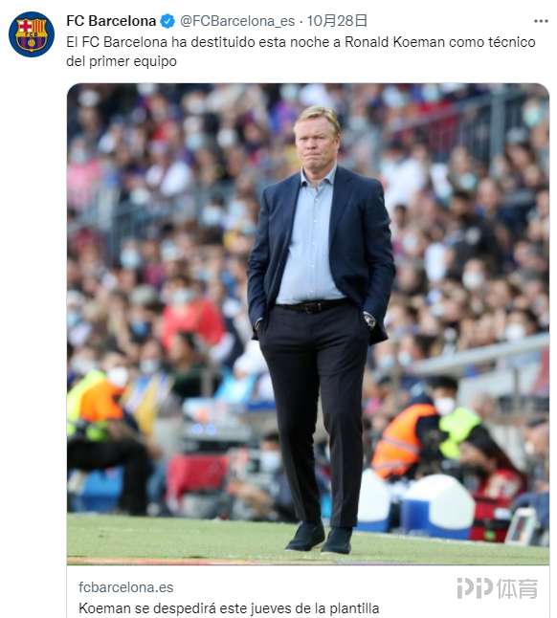This screenshot has height=618, width=557.
Task: Open the three-dot more options menu
Action: [x=541, y=21]
